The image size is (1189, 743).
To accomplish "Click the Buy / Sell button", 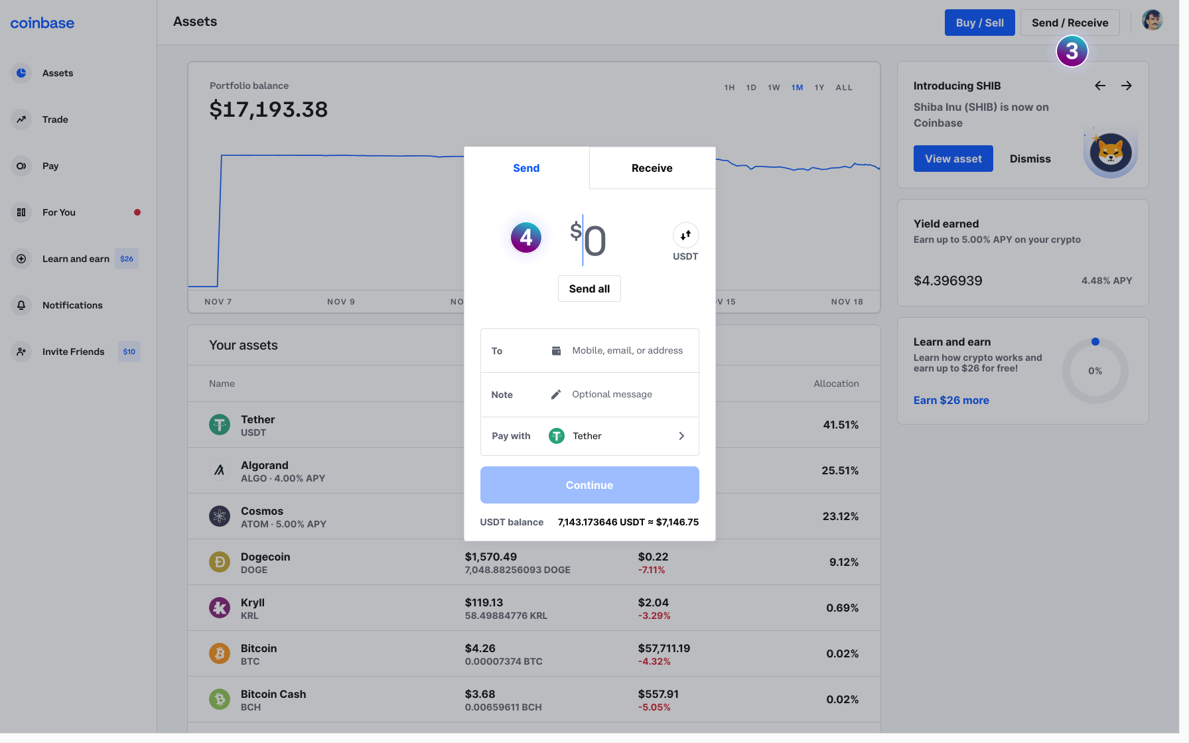I will [x=979, y=23].
